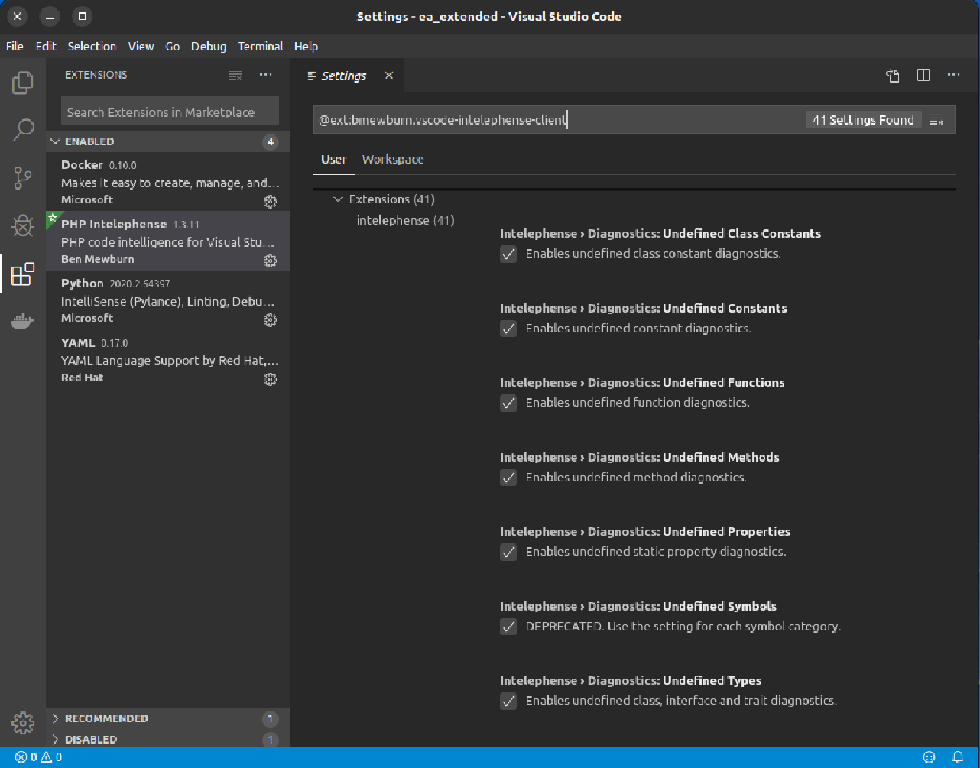Toggle Undefined Constants diagnostics checkbox
This screenshot has height=768, width=980.
[508, 329]
